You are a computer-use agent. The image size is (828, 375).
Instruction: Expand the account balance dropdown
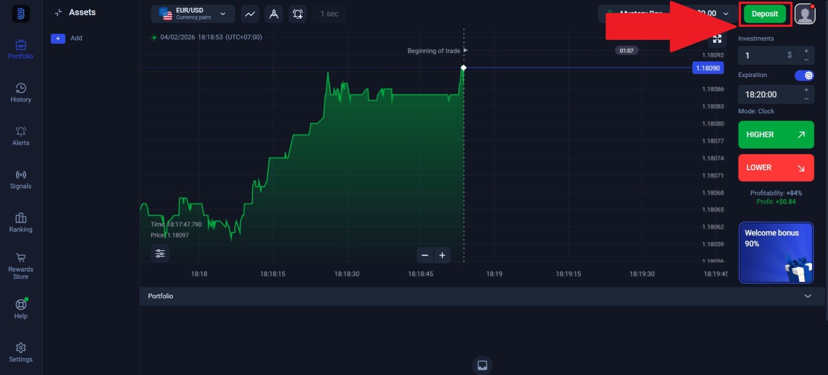click(x=726, y=14)
